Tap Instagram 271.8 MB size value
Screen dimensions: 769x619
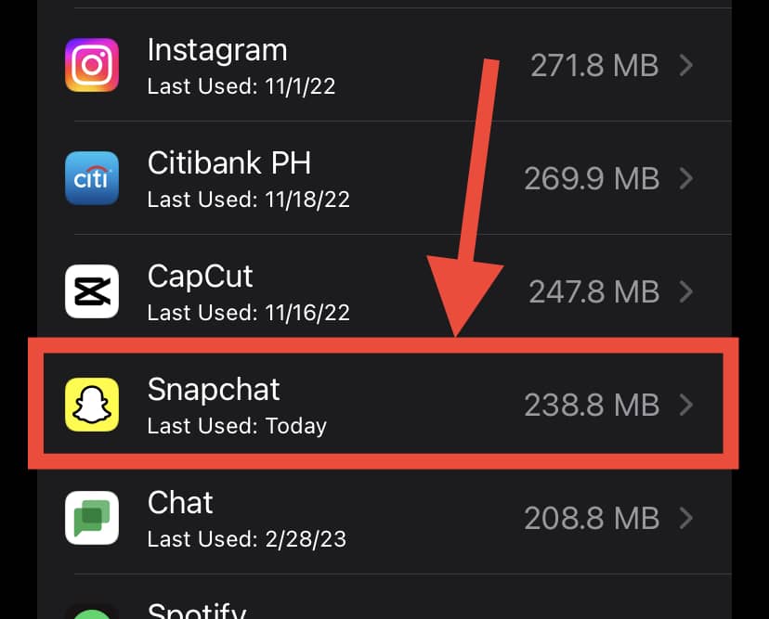pos(594,65)
